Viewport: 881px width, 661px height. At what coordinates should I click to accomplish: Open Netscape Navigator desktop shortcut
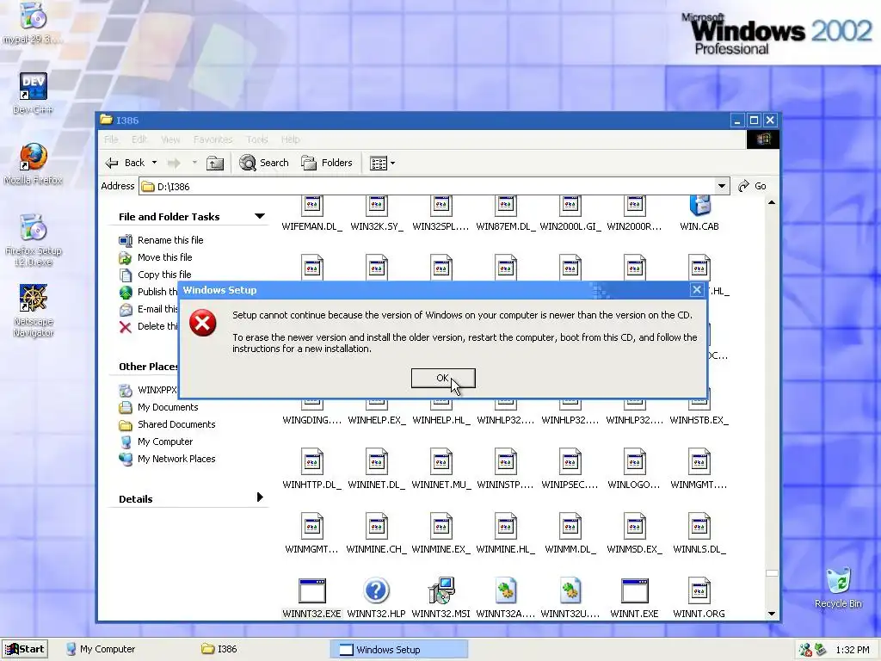pyautogui.click(x=34, y=310)
